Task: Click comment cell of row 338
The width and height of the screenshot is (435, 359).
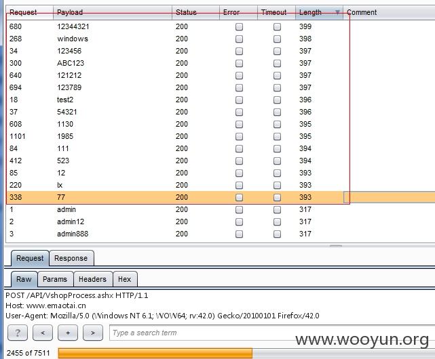Action: [390, 197]
